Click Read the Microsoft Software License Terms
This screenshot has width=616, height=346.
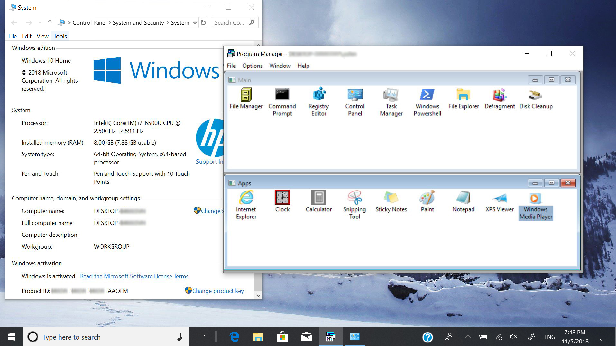point(134,276)
